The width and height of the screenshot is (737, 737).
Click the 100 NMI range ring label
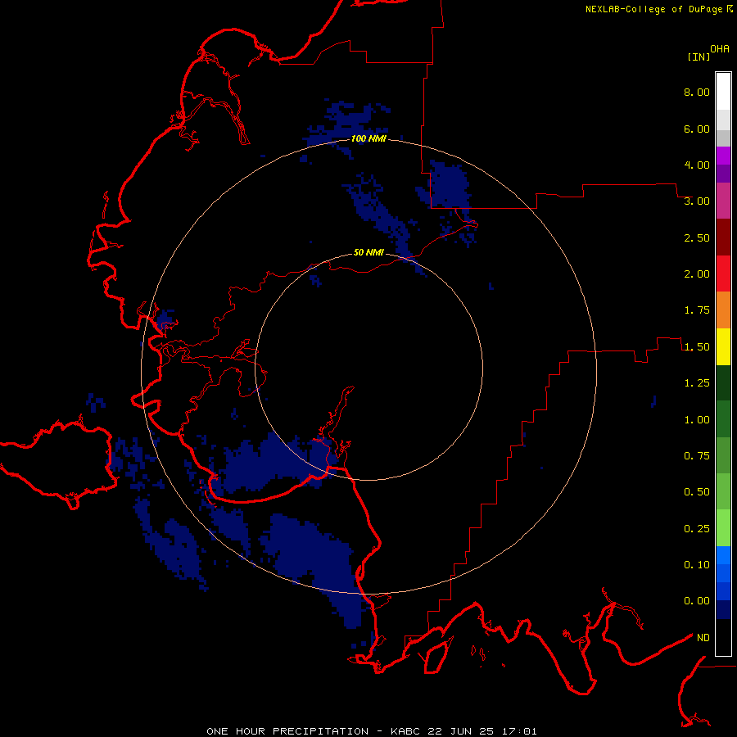tap(368, 138)
